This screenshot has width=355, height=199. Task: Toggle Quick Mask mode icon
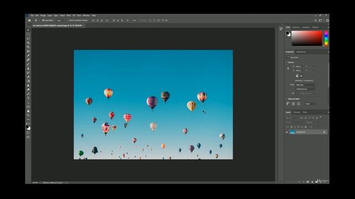tap(28, 133)
